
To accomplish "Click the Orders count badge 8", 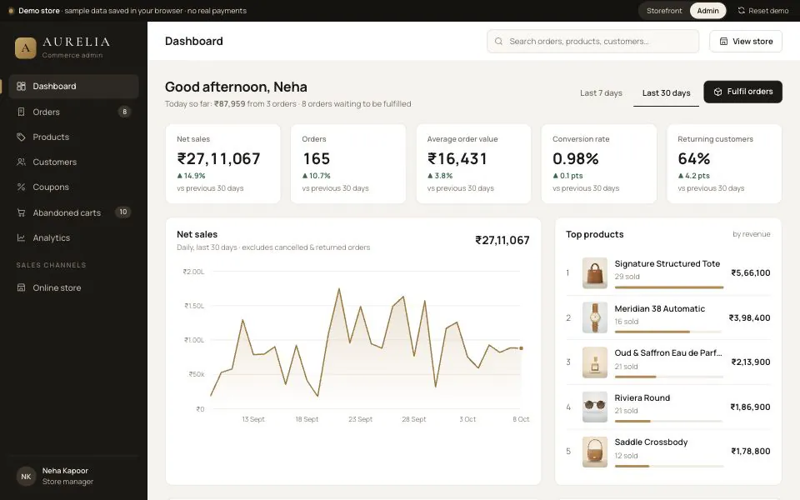I will tap(124, 112).
